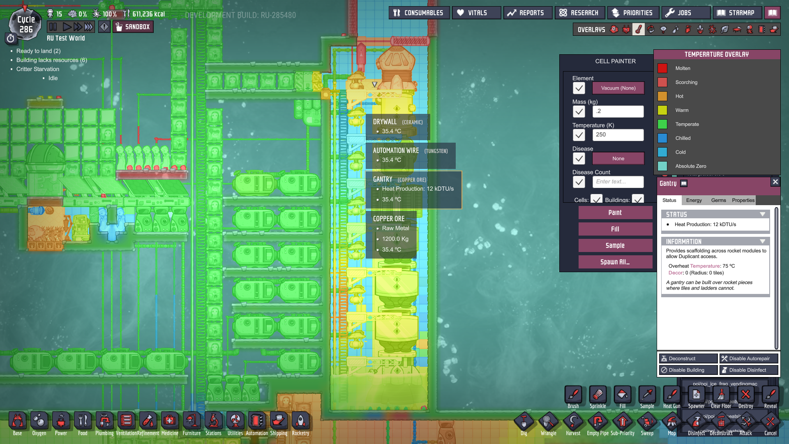This screenshot has height=444, width=789.
Task: Switch to the Properties tab
Action: (x=743, y=200)
